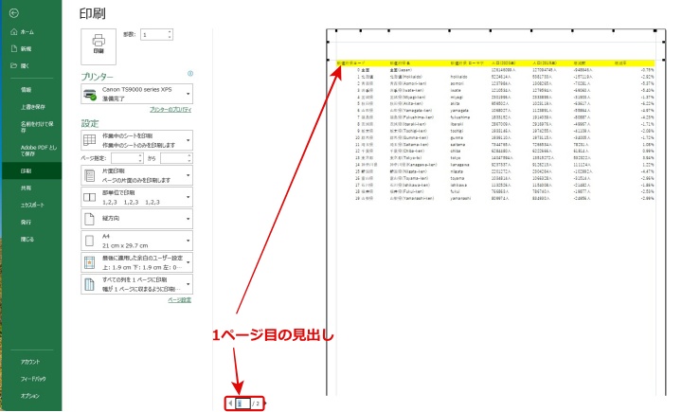Open the A4 paper size dropdown
682x412 pixels.
point(137,241)
